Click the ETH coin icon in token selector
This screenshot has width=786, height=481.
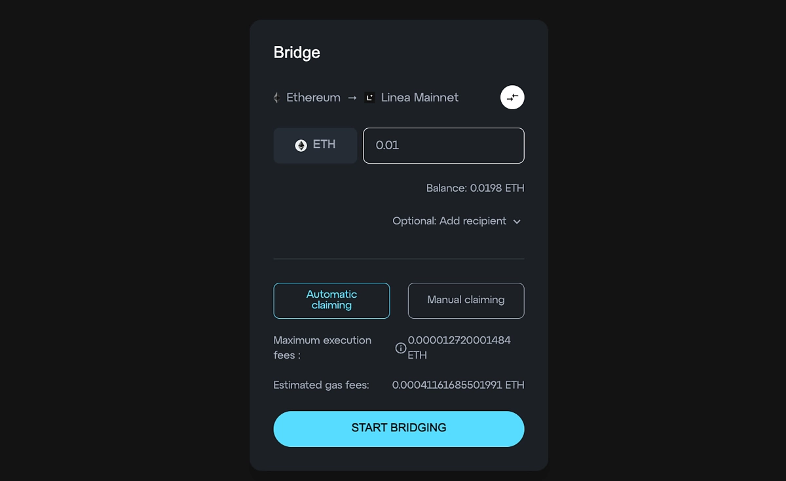301,145
